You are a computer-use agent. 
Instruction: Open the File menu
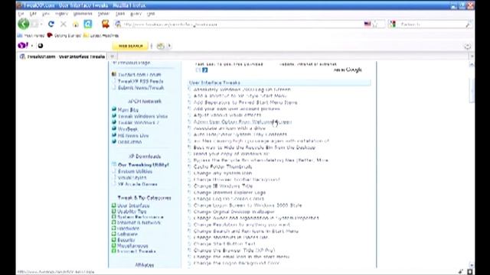coord(21,14)
